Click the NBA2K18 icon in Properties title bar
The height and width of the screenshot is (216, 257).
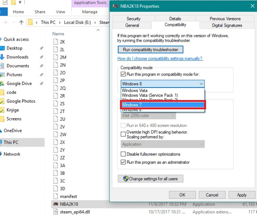pyautogui.click(x=116, y=6)
